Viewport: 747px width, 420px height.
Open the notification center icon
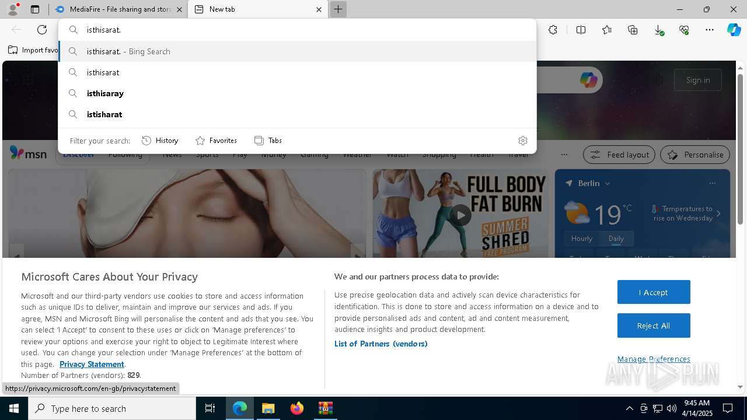pos(728,408)
